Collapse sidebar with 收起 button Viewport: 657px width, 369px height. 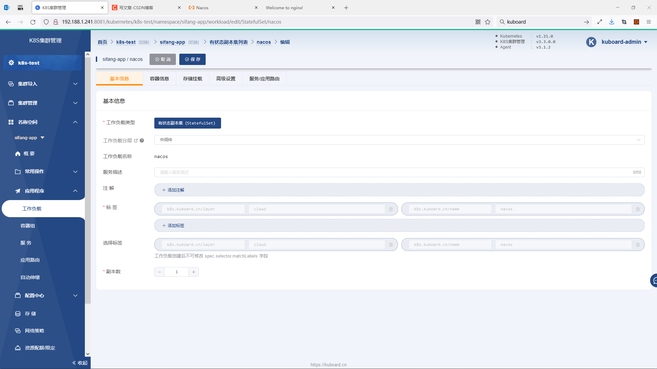(x=80, y=363)
